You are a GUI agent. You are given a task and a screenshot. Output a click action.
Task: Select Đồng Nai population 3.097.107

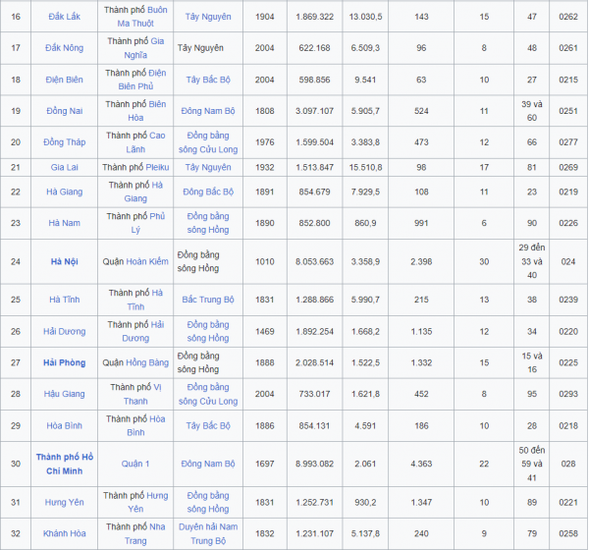pos(314,111)
